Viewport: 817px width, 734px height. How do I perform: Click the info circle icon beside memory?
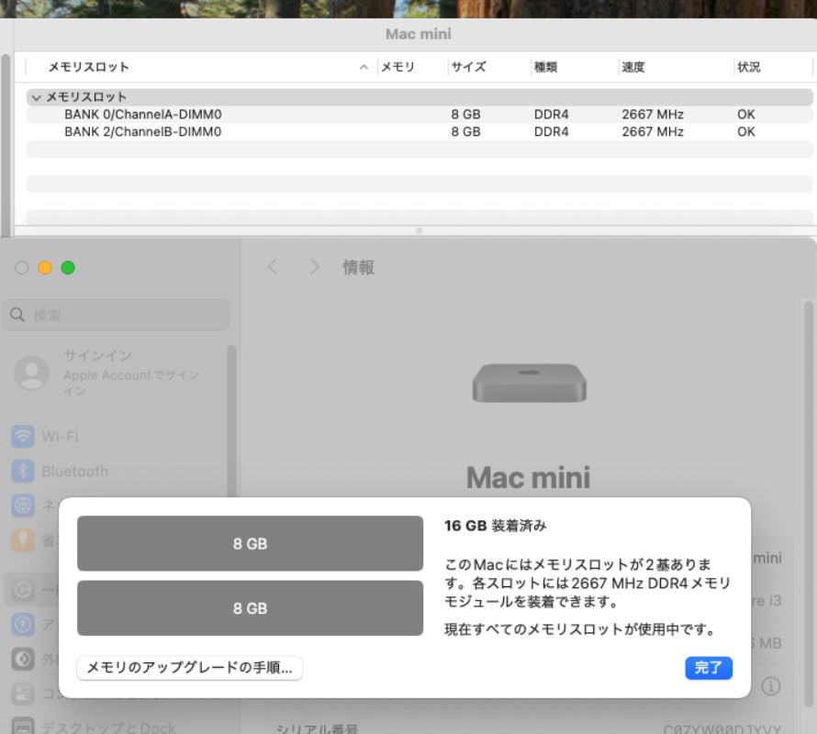click(770, 686)
